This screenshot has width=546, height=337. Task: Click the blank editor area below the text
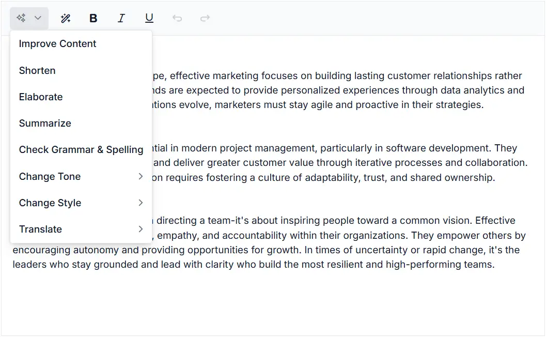pyautogui.click(x=273, y=305)
